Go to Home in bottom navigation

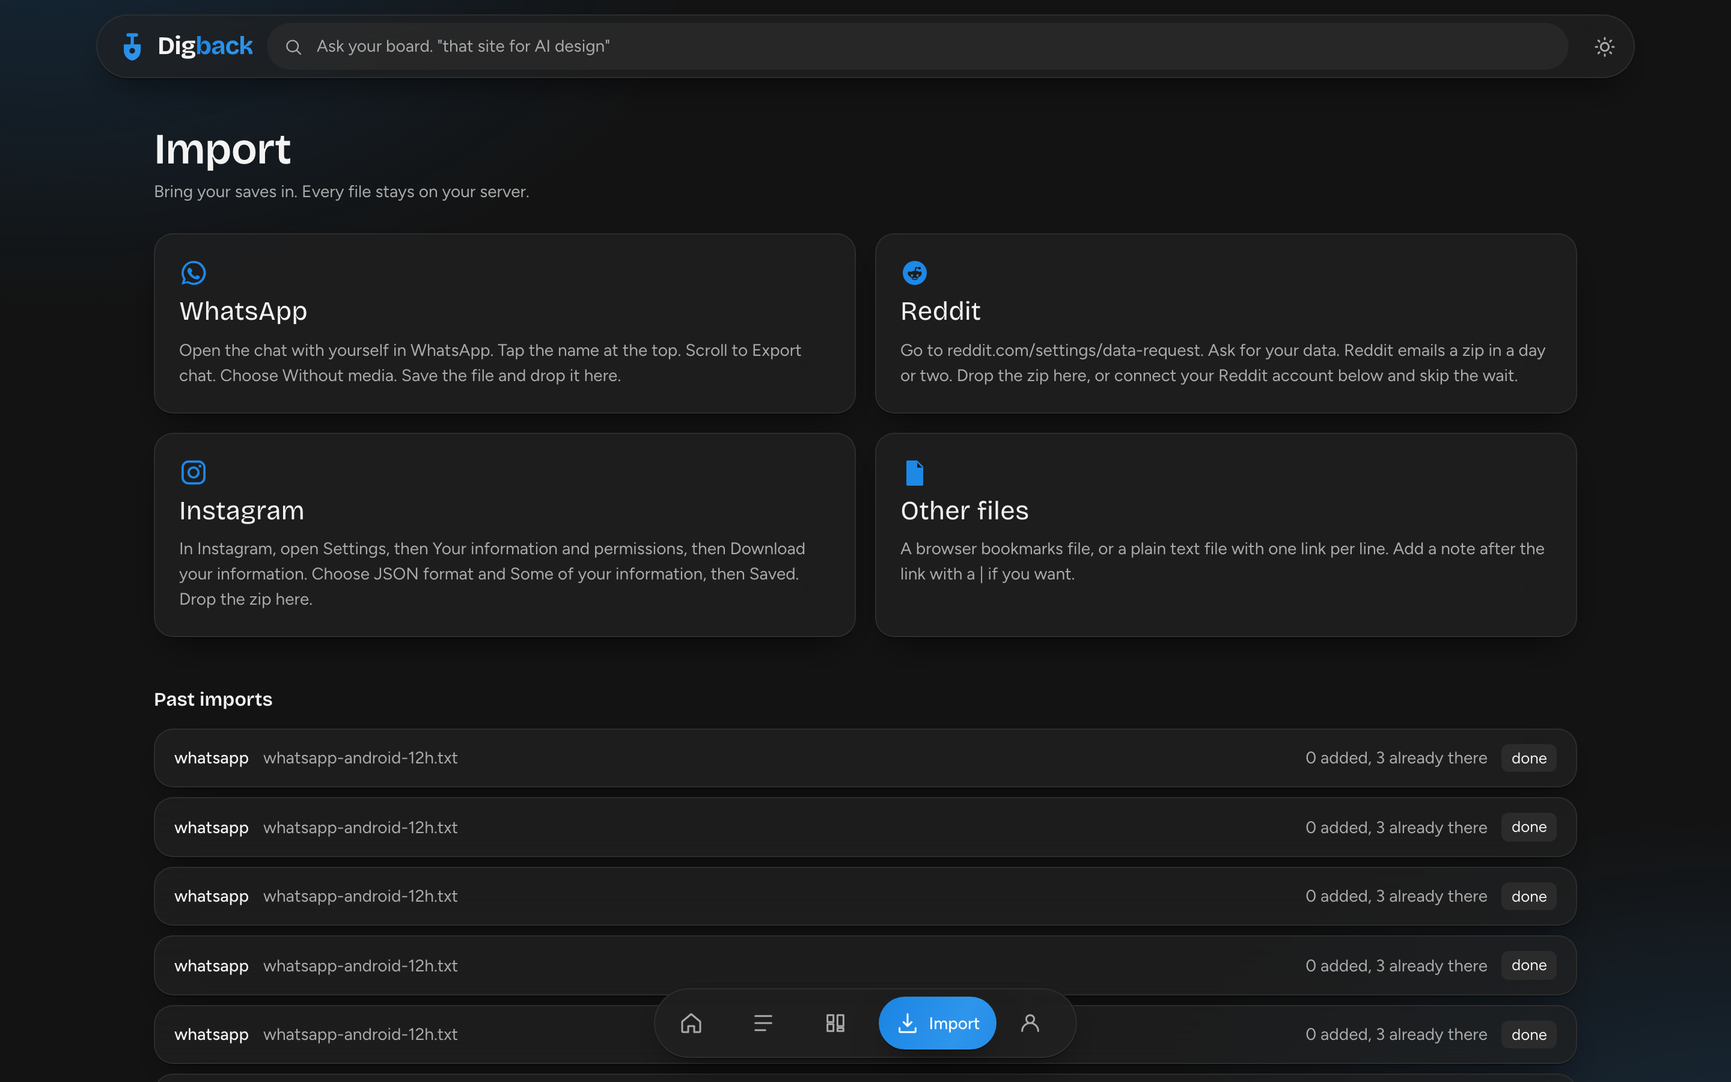(x=691, y=1023)
